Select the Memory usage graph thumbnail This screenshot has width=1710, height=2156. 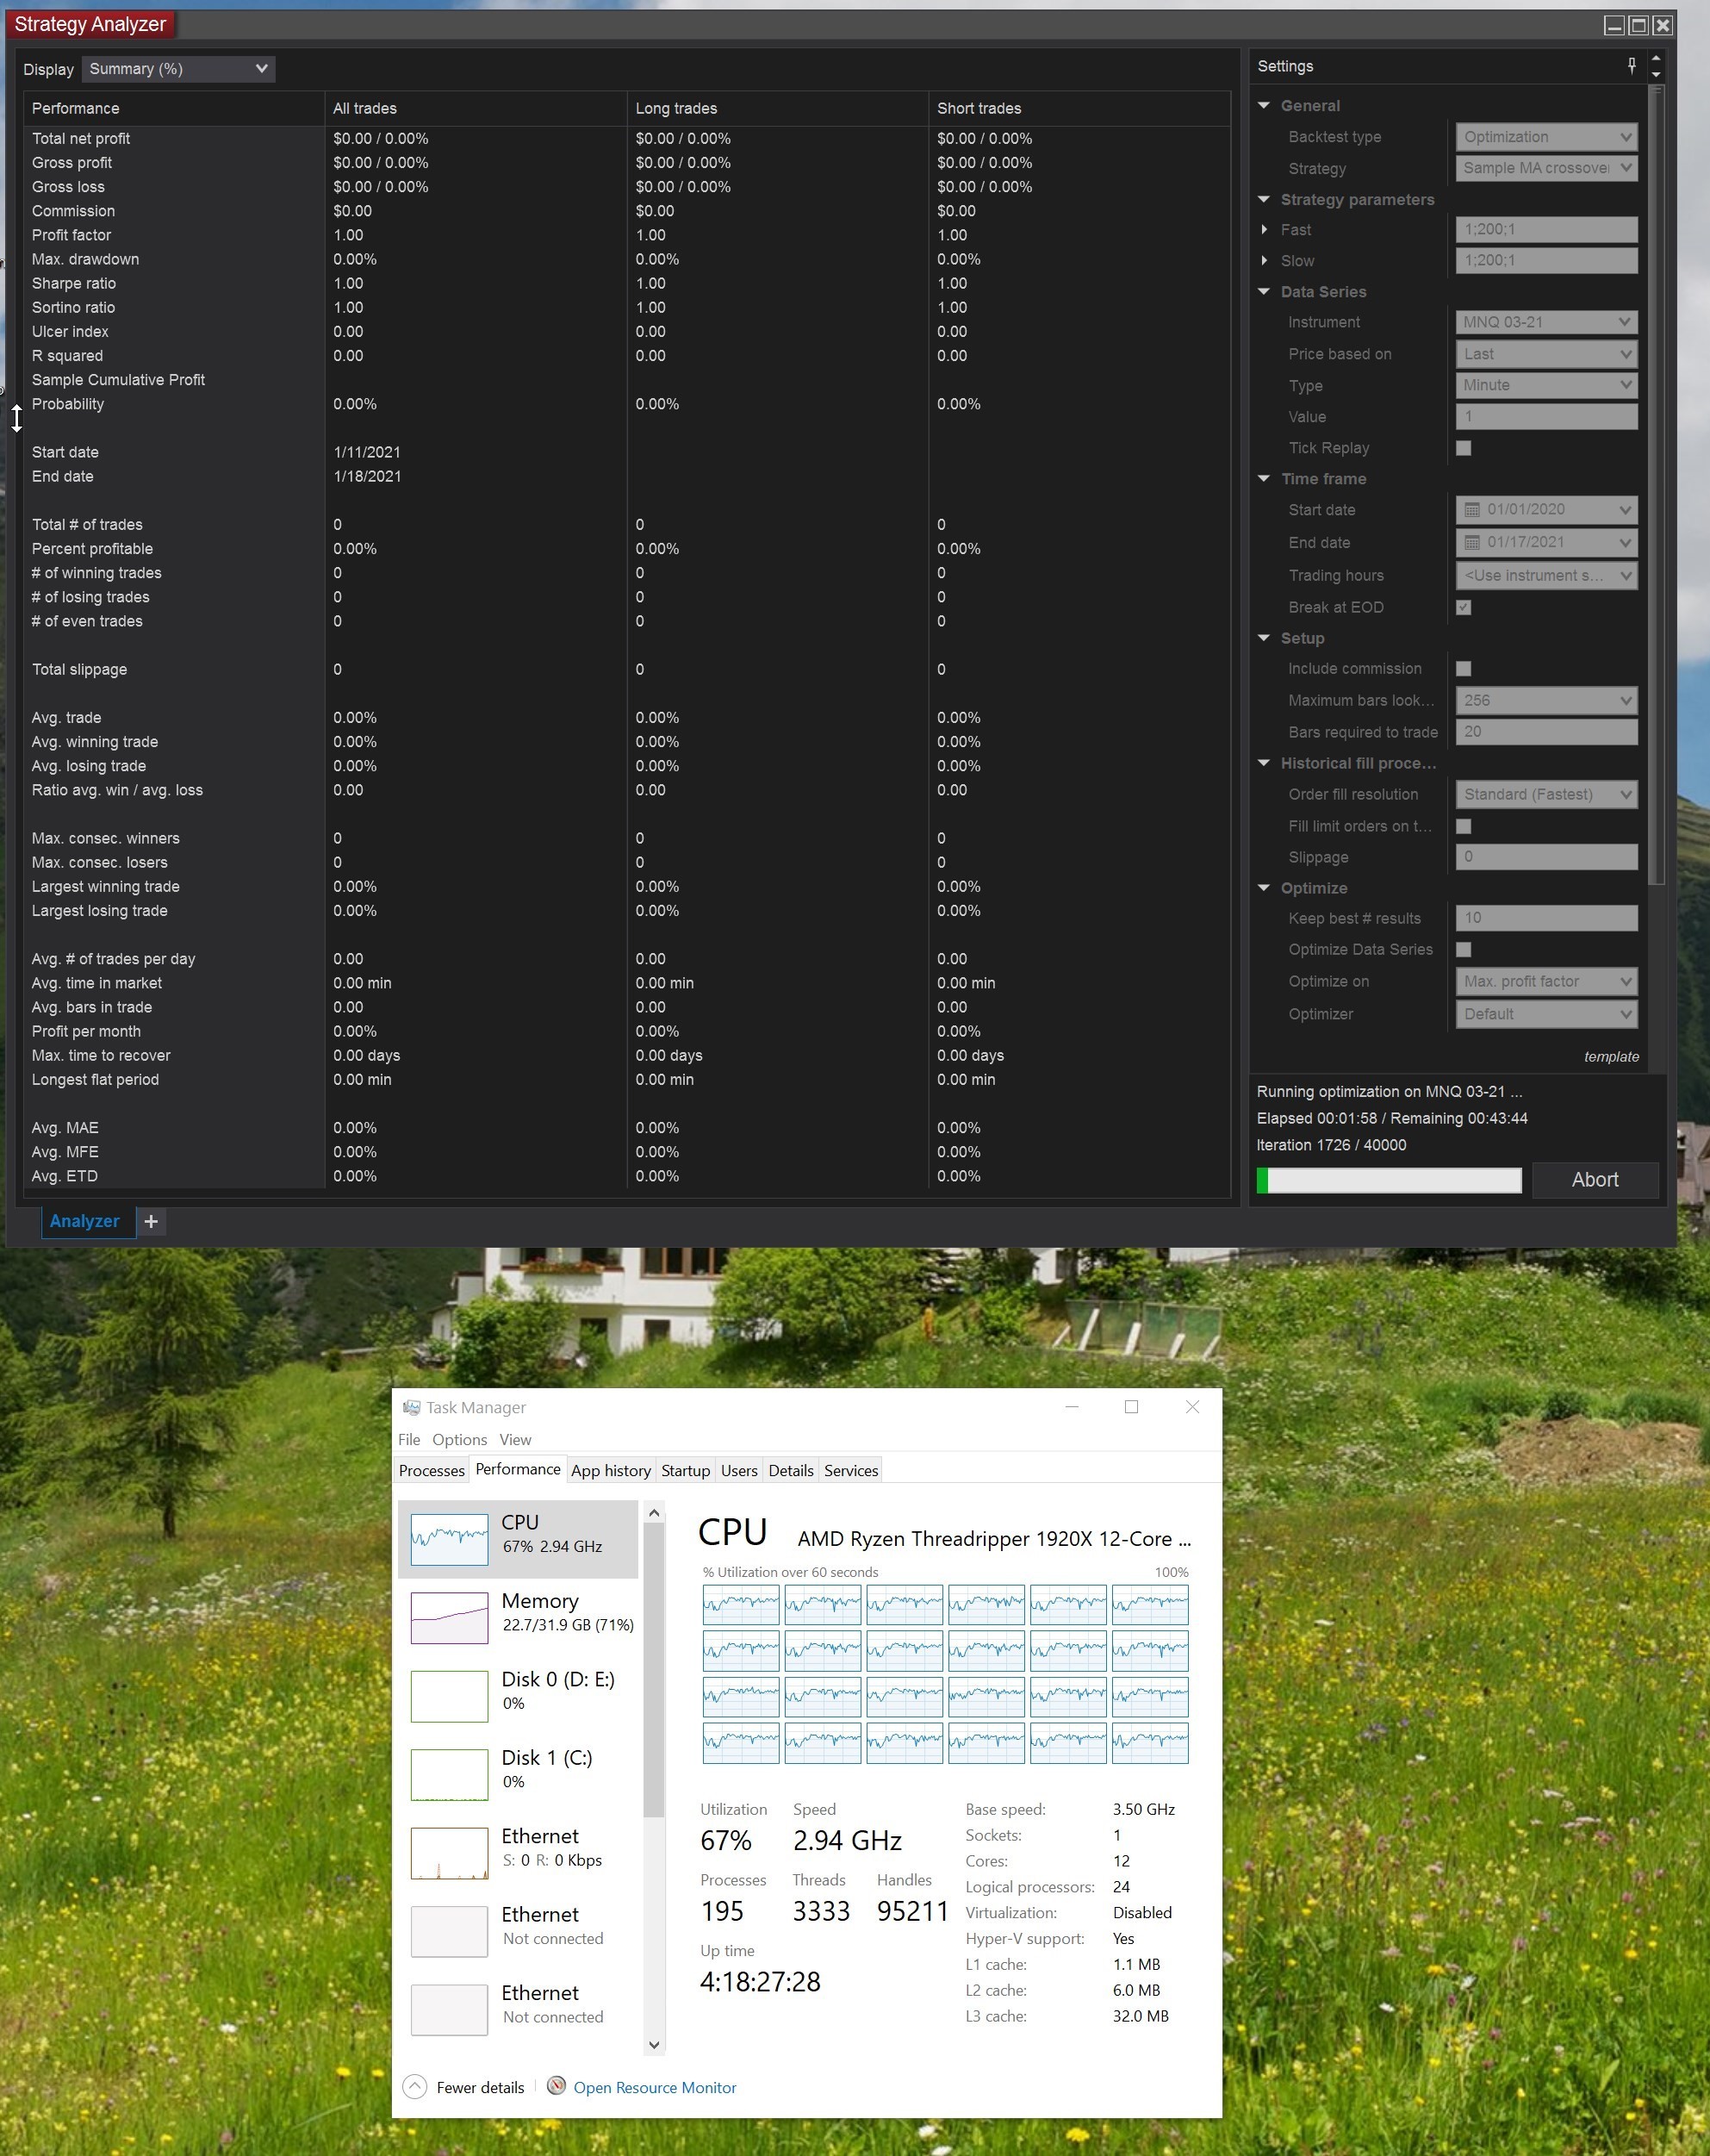click(449, 1617)
